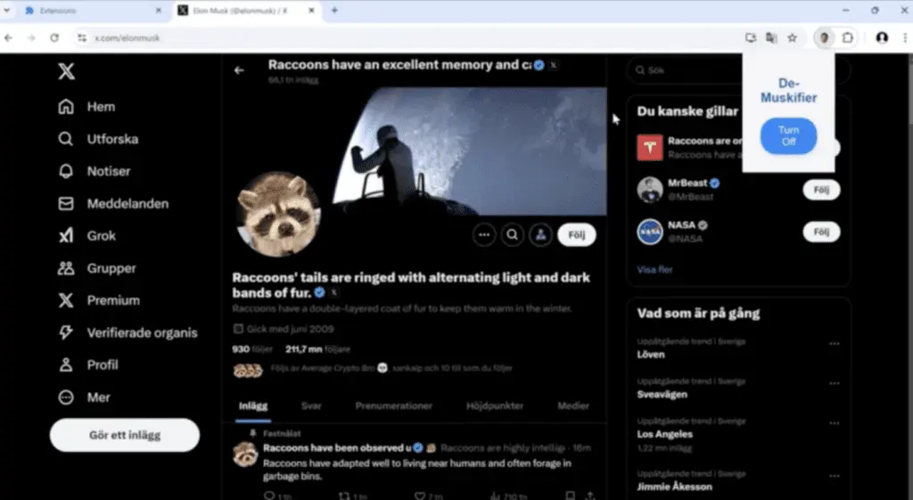Open Notiser notifications
This screenshot has width=913, height=500.
95,171
